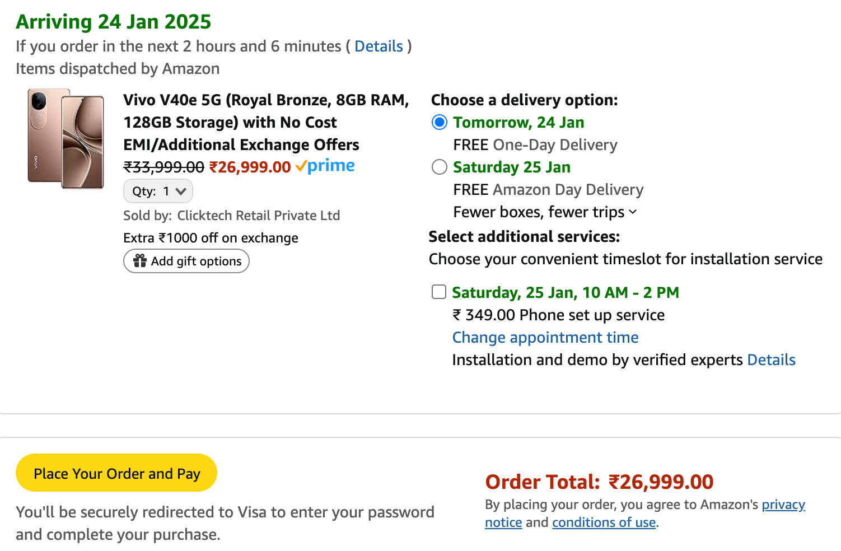Open the privacy notice link
This screenshot has width=841, height=551.
pyautogui.click(x=783, y=505)
